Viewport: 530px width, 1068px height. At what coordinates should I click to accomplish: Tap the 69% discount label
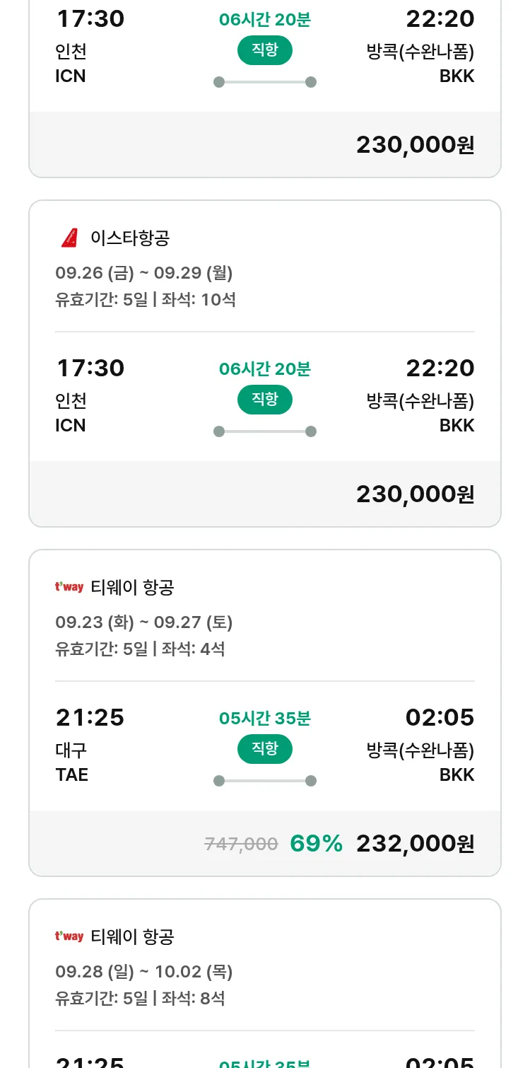coord(316,843)
